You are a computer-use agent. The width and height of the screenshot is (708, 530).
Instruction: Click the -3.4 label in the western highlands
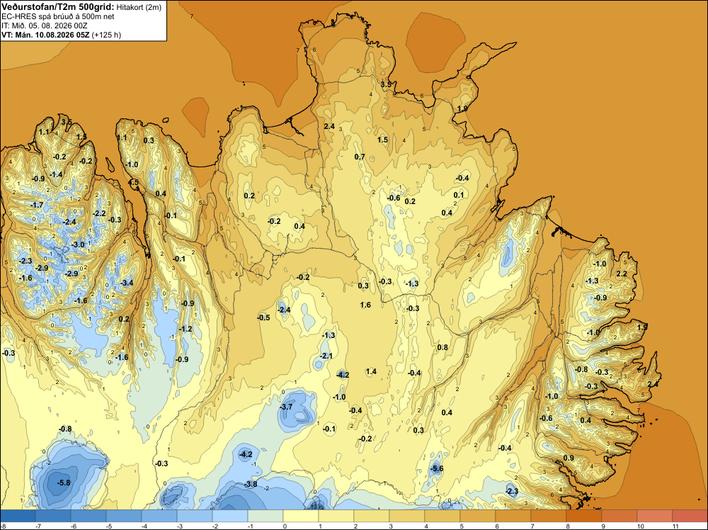tap(127, 283)
